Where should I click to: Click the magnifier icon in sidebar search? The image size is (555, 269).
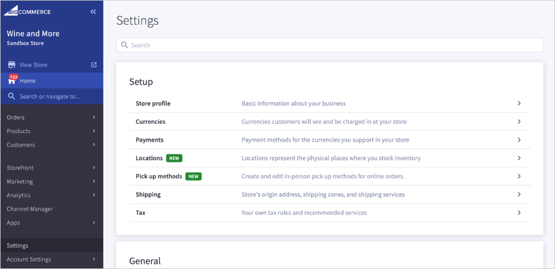click(12, 96)
